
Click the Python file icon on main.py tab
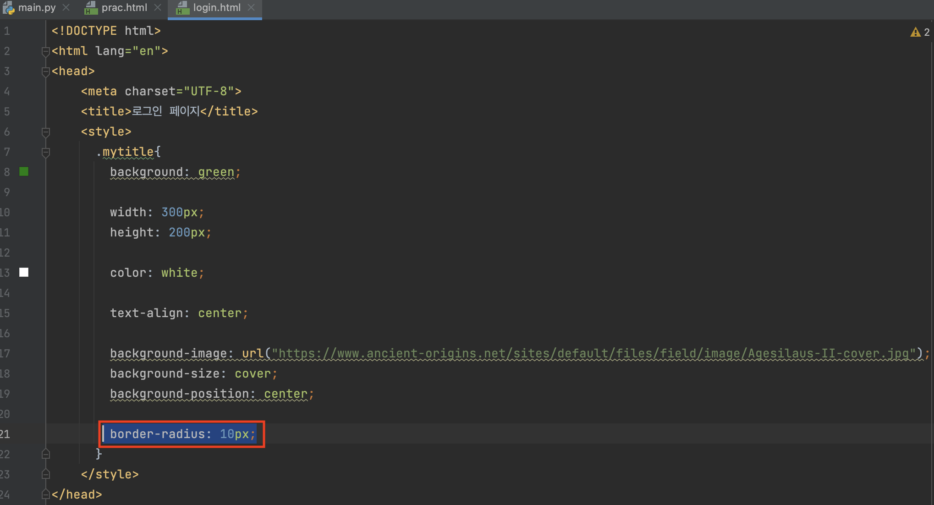click(8, 8)
